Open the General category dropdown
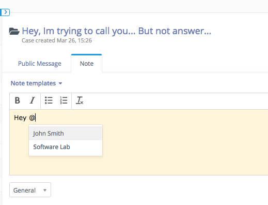 [x=30, y=190]
